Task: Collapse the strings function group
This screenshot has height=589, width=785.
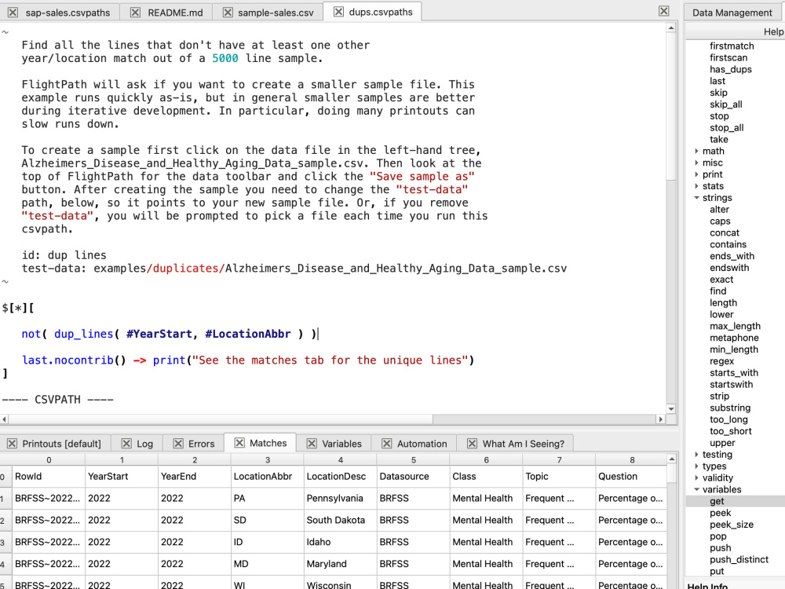Action: pyautogui.click(x=697, y=197)
